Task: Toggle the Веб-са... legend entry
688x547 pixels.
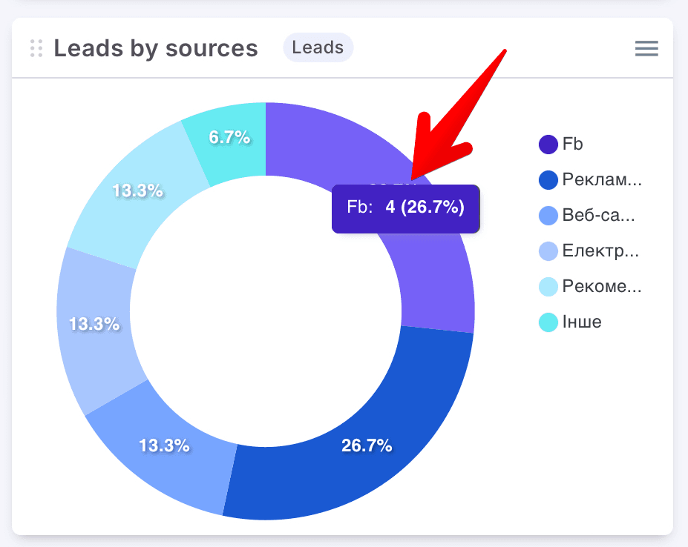Action: 598,216
